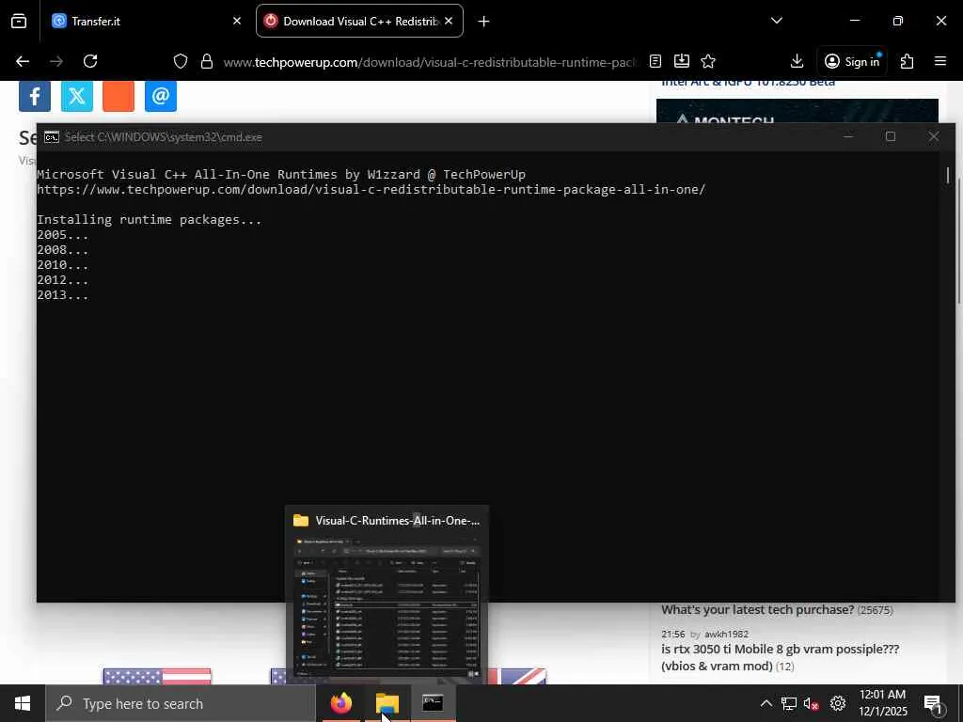Open the Montech advertisement banner

pos(797,112)
